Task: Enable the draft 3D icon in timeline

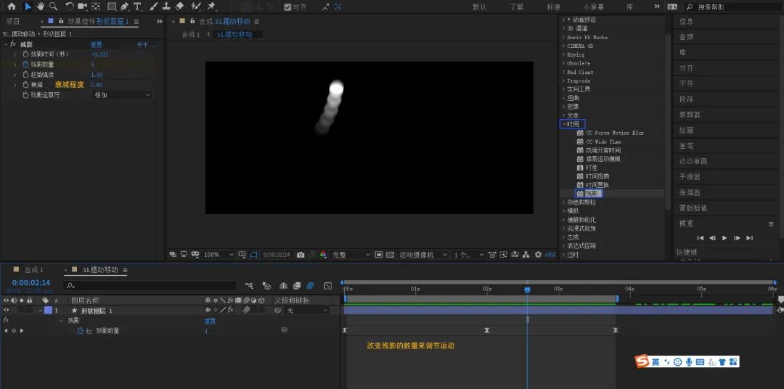Action: click(266, 285)
